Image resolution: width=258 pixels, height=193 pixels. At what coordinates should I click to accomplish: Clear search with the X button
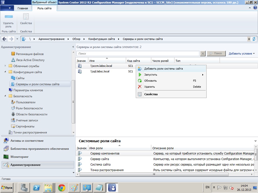[x=203, y=54]
